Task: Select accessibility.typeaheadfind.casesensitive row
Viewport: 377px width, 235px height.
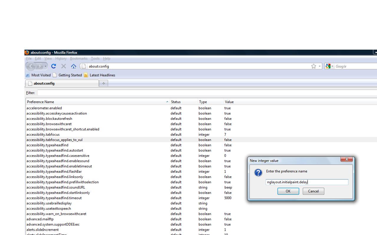Action: [x=201, y=156]
